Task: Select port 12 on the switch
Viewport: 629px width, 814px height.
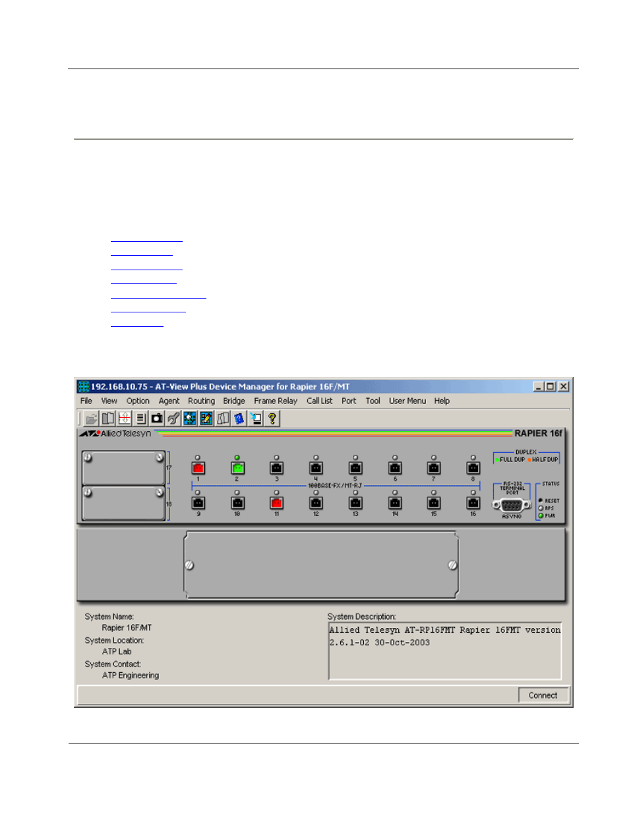Action: click(x=316, y=504)
